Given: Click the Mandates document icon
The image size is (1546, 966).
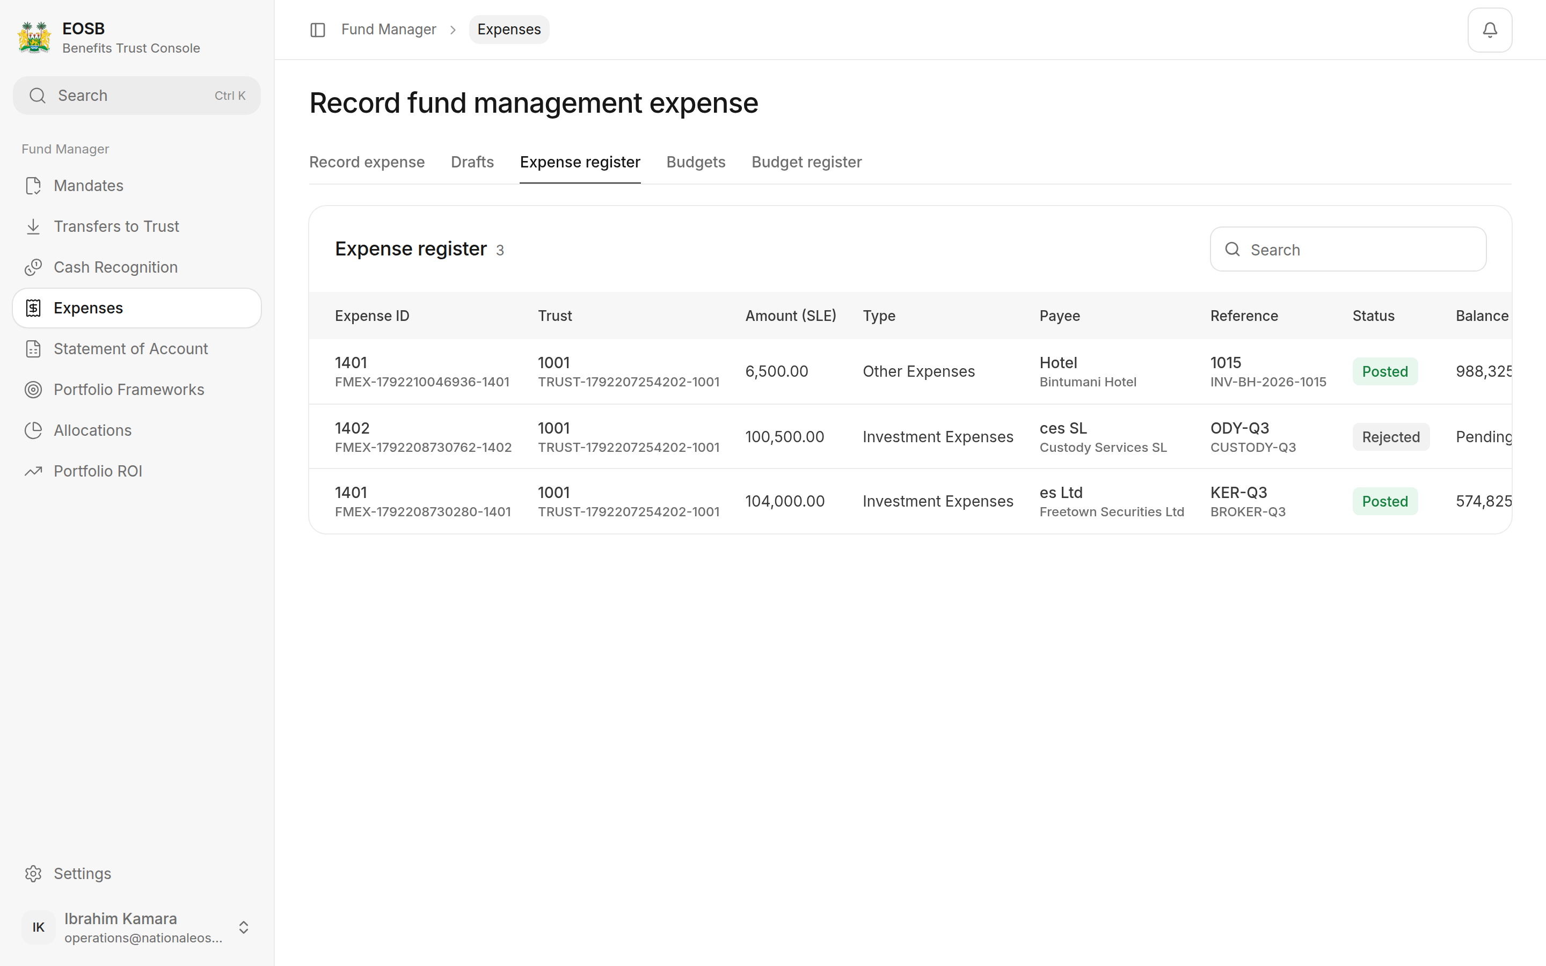Looking at the screenshot, I should point(33,186).
